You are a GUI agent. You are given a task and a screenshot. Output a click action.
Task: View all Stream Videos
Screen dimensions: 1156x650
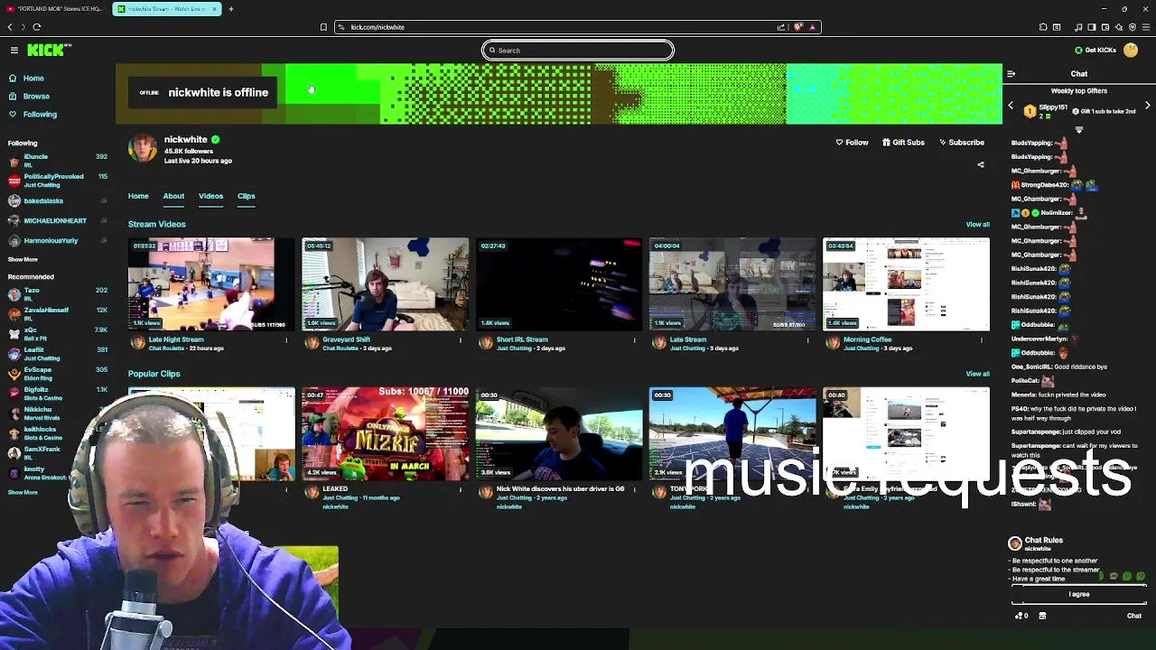[x=977, y=224]
